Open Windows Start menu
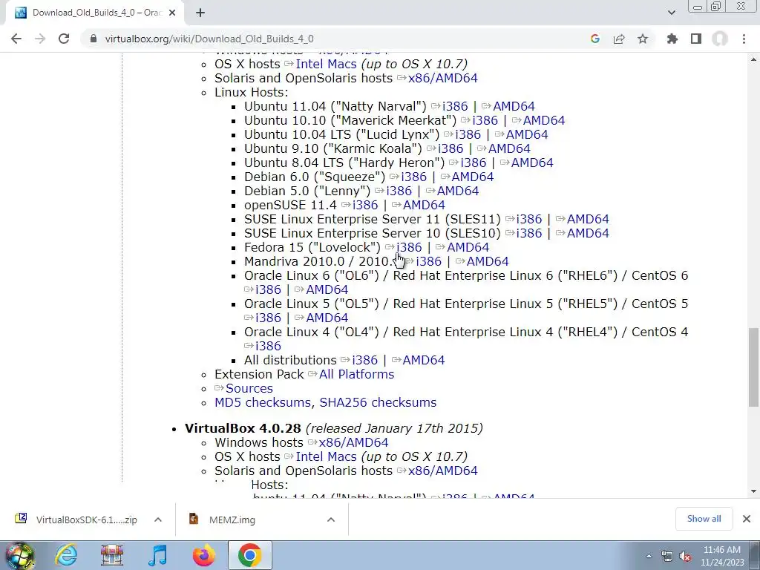Viewport: 760px width, 570px height. tap(20, 555)
